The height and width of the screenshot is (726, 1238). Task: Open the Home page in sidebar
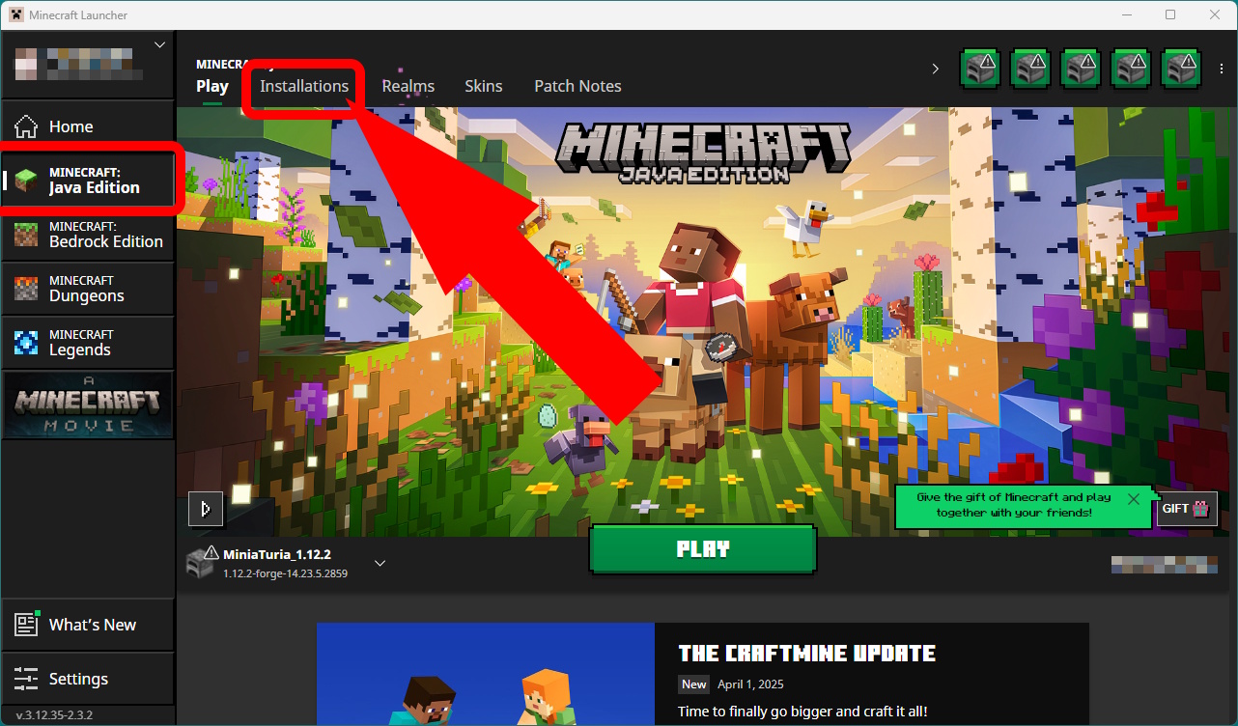click(x=87, y=126)
